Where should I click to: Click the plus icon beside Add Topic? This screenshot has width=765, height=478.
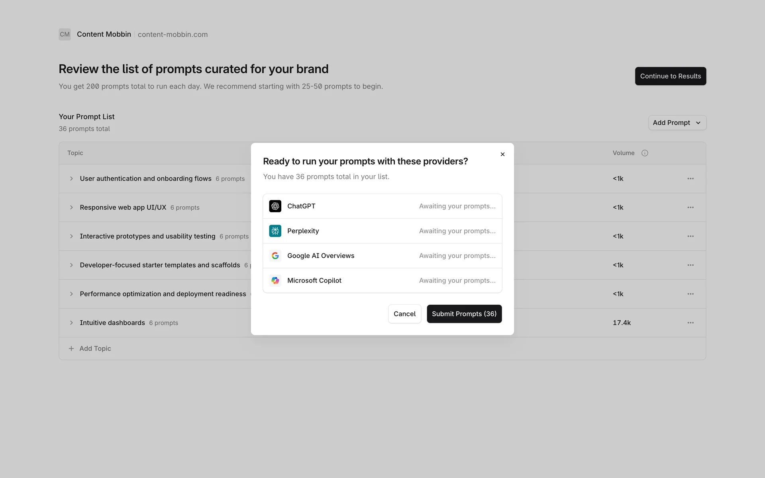tap(71, 349)
